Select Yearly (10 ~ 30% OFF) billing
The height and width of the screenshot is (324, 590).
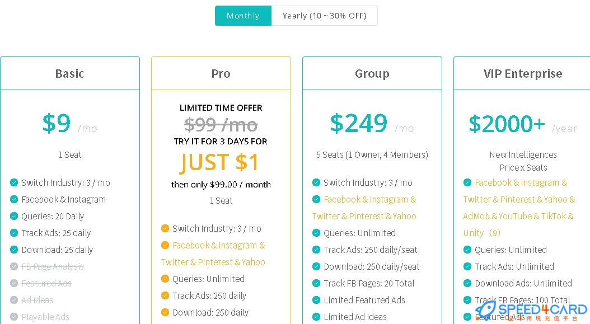point(324,16)
